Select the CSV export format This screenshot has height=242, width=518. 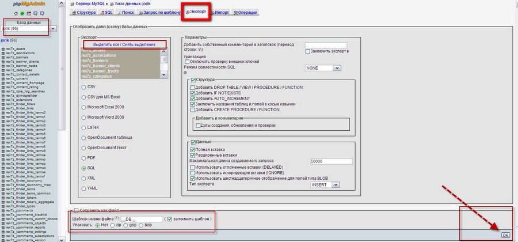(x=83, y=86)
